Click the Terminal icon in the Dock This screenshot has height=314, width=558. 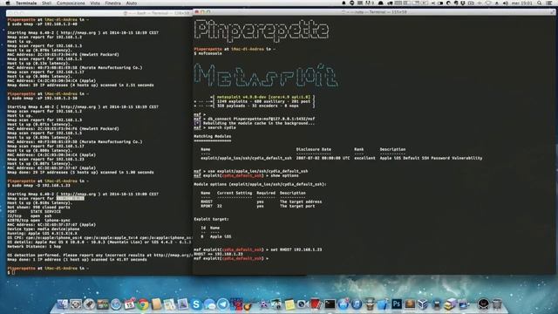(x=330, y=304)
